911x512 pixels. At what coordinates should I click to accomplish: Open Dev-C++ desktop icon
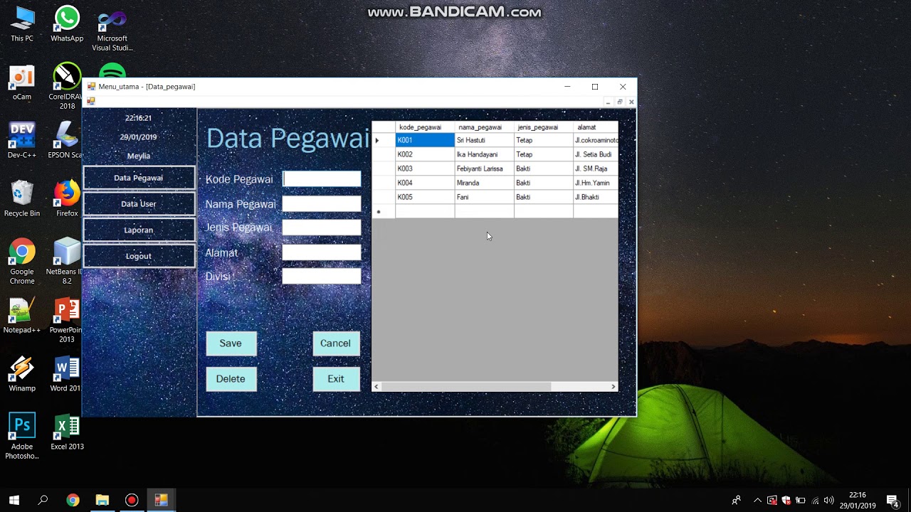coord(22,140)
